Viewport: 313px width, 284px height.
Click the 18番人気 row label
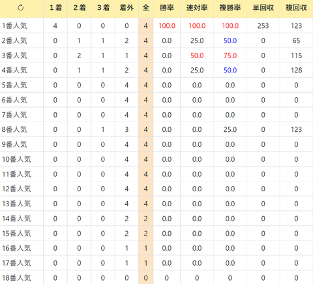[x=16, y=278]
